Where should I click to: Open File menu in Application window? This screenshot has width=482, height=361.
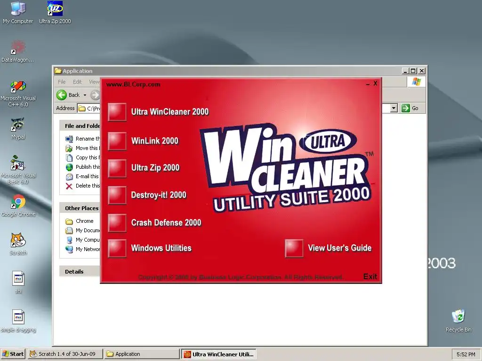[62, 82]
